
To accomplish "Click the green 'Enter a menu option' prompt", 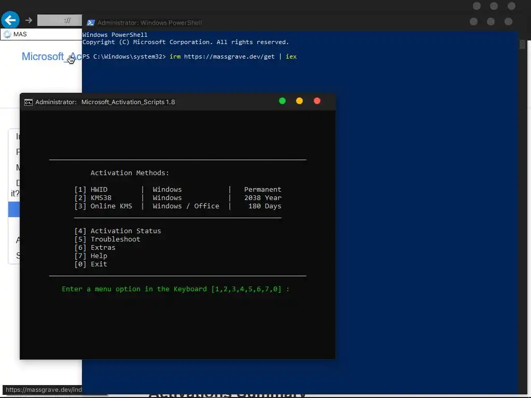I will (x=175, y=289).
